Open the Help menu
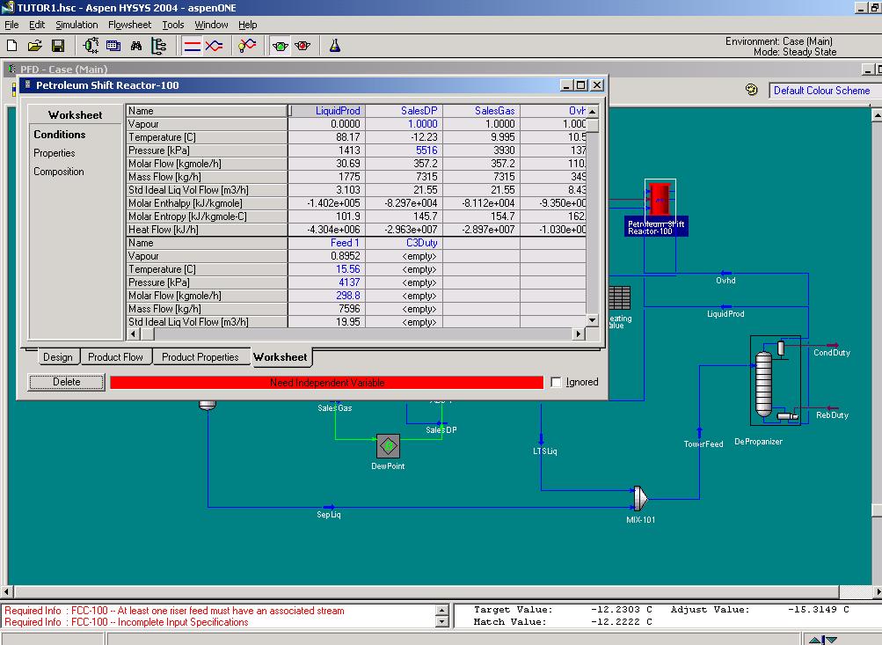Screen dimensions: 882x645 click(247, 25)
